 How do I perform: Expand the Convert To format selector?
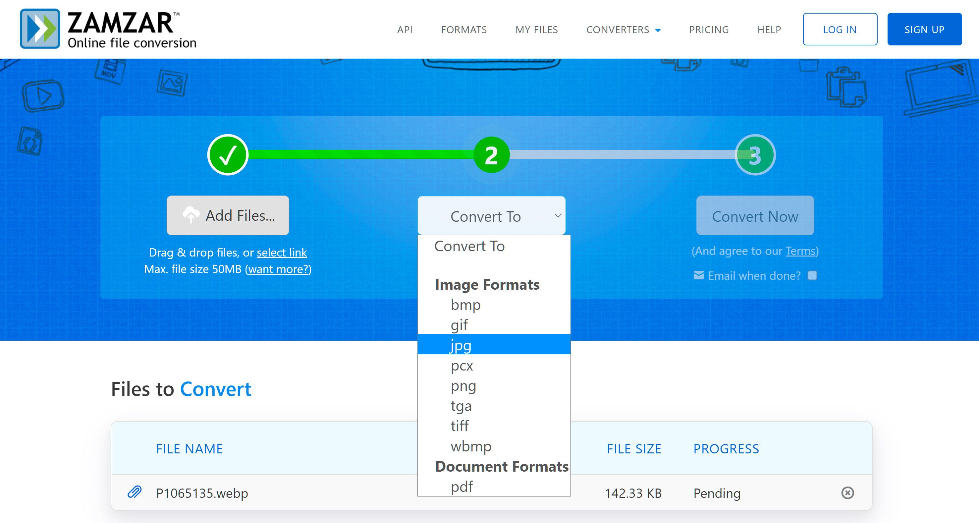(493, 216)
